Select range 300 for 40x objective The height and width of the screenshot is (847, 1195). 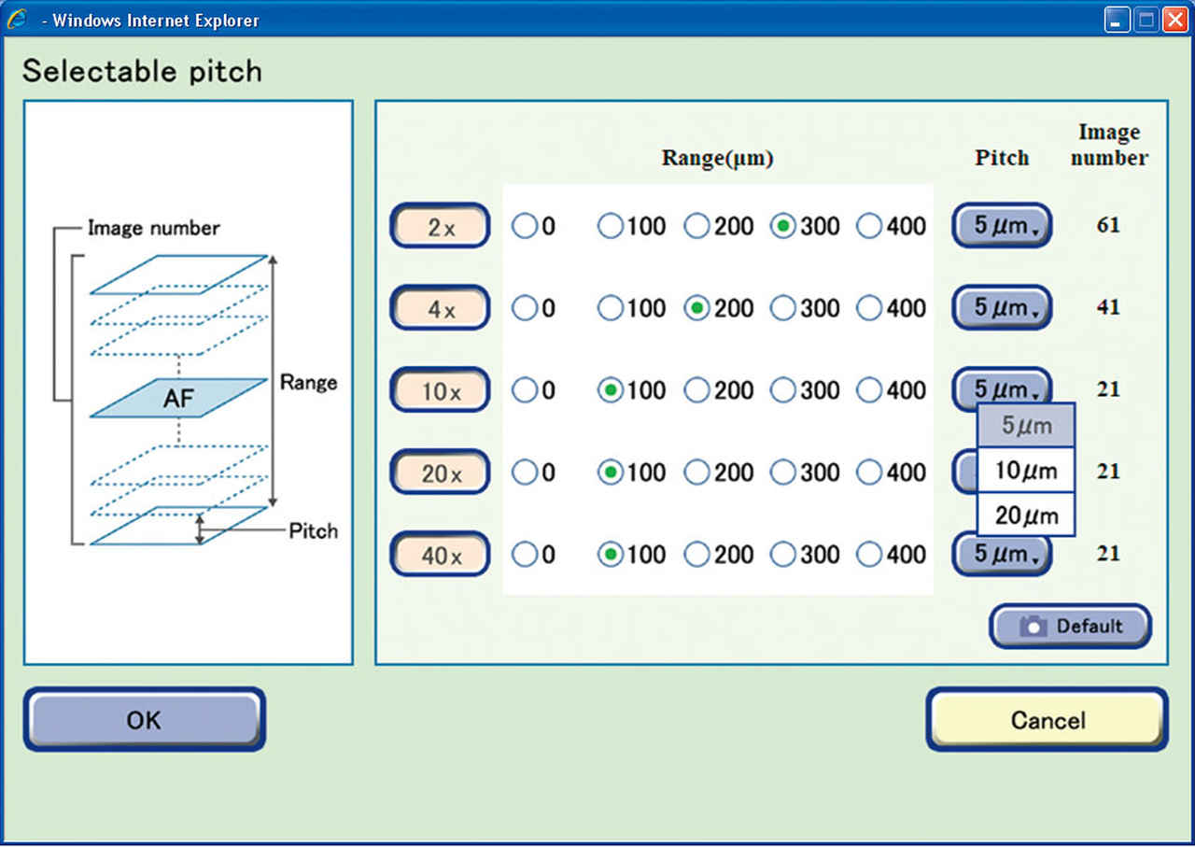[783, 555]
